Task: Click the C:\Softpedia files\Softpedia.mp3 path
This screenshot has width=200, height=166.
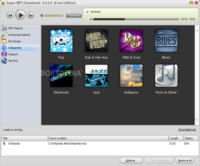Action: [x=67, y=143]
